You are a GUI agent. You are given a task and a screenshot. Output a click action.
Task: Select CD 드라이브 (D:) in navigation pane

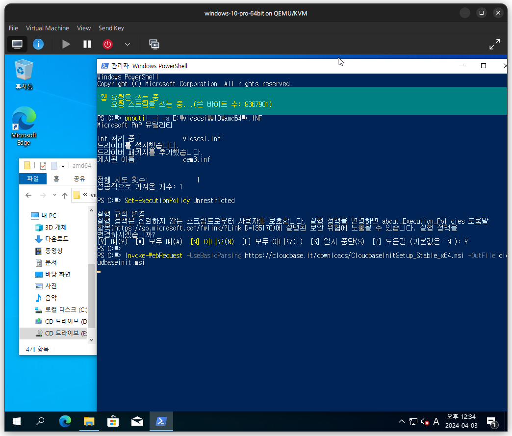[61, 321]
